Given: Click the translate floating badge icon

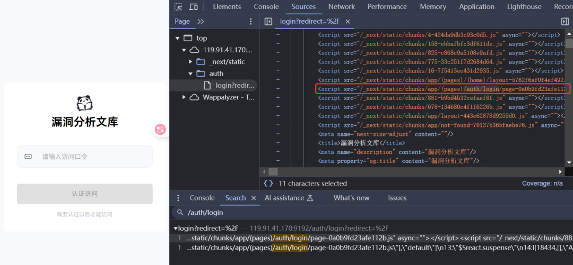Looking at the screenshot, I should click(x=160, y=129).
